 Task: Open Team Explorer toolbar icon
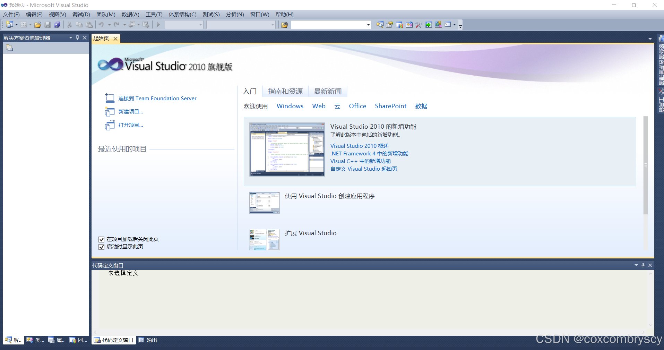click(x=399, y=25)
